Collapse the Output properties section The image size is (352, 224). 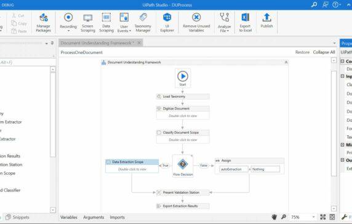(x=343, y=160)
